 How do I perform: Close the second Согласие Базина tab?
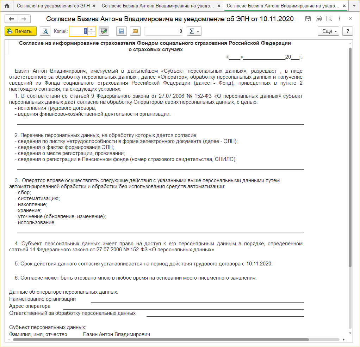[219, 6]
